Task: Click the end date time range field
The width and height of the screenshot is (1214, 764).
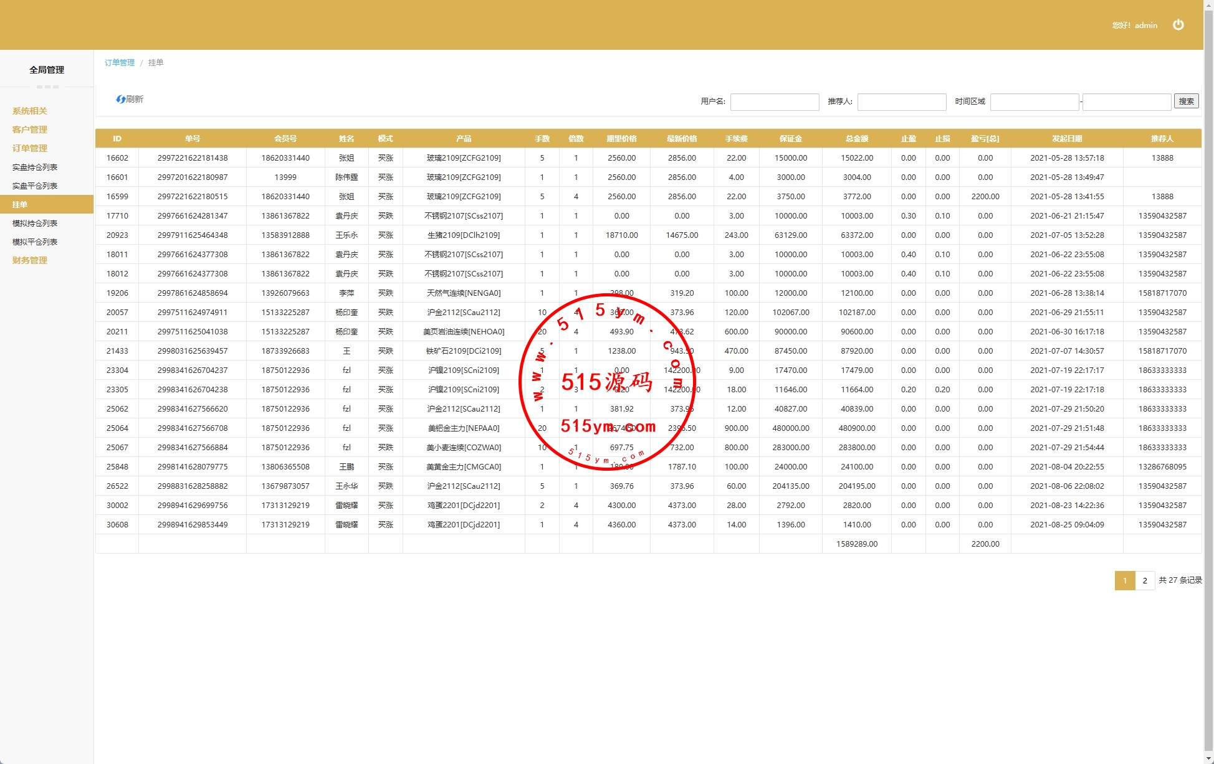Action: click(x=1127, y=102)
